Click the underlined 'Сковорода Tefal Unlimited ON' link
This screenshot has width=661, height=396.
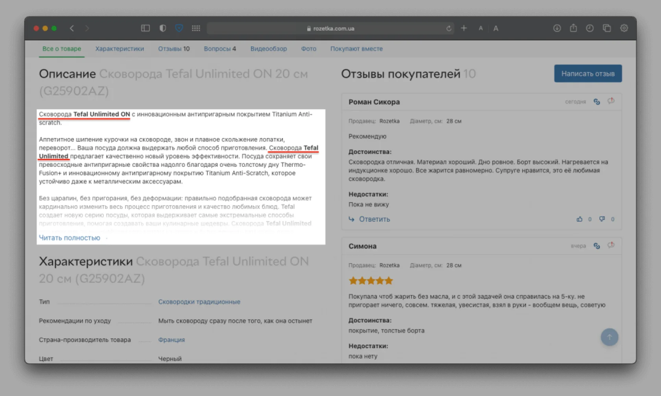tap(84, 114)
